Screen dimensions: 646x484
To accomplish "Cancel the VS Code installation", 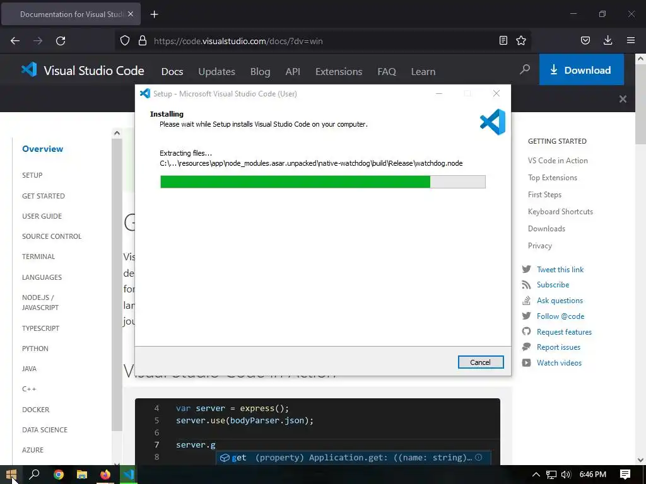I will click(x=480, y=362).
